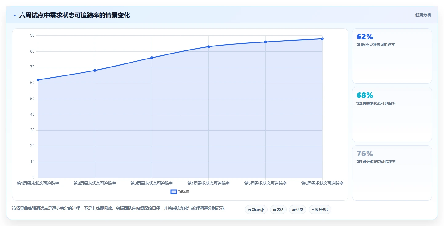Viewport: 444px width, 226px height.
Task: Click the 进度 tag
Action: pyautogui.click(x=298, y=210)
